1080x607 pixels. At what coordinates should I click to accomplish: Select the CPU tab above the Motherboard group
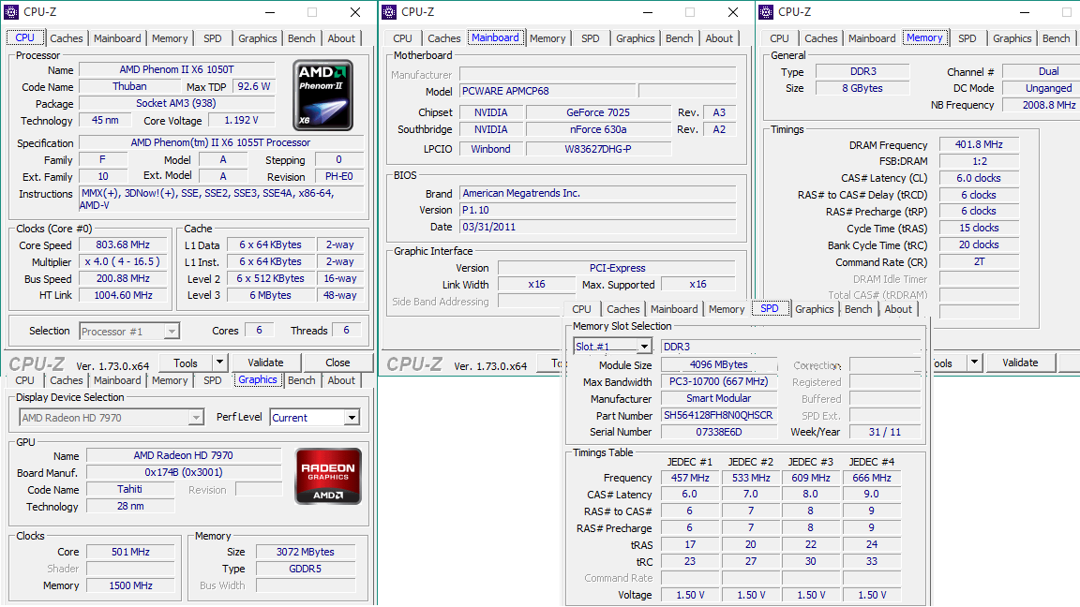[x=403, y=37]
